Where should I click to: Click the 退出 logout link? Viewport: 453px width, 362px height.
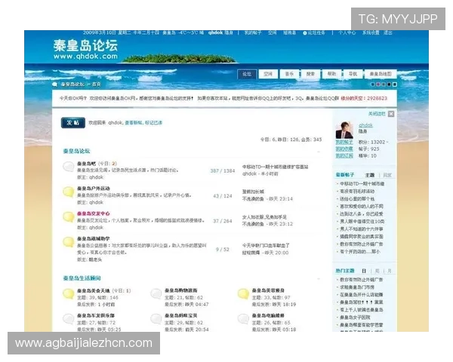pos(388,33)
